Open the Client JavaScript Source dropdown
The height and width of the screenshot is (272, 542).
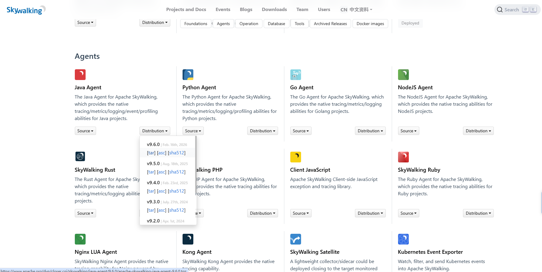[x=301, y=213]
